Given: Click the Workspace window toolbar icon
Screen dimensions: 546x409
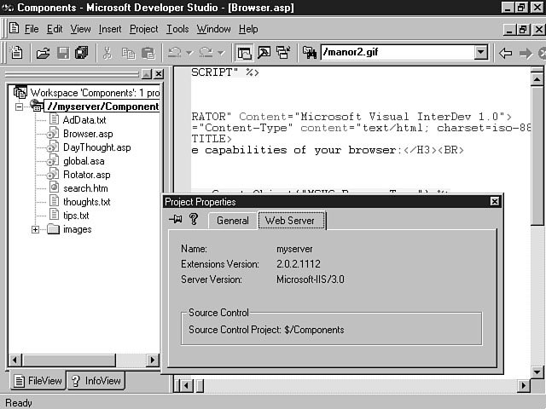Looking at the screenshot, I should 245,53.
